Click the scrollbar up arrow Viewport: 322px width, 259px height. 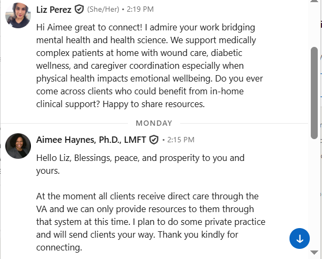(315, 4)
